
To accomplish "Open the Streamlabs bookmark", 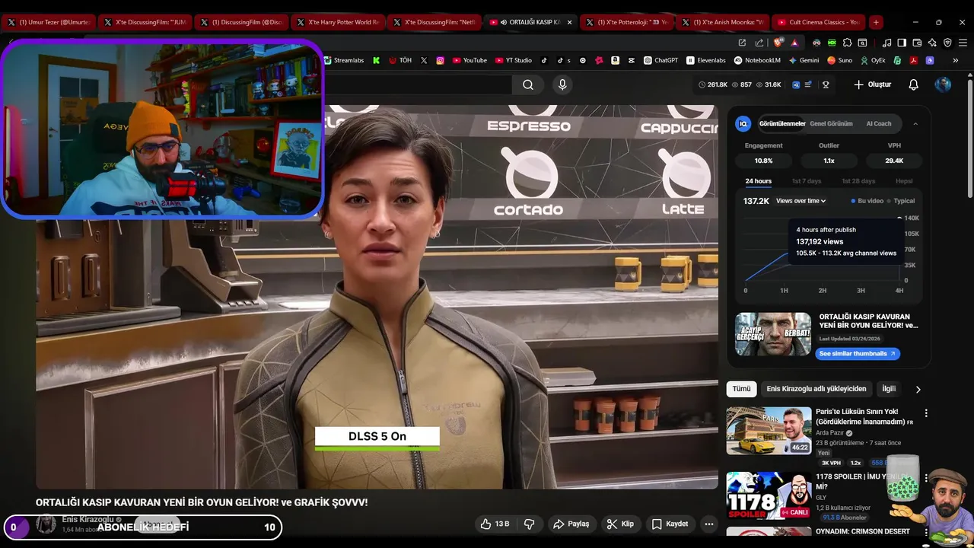I will [344, 60].
